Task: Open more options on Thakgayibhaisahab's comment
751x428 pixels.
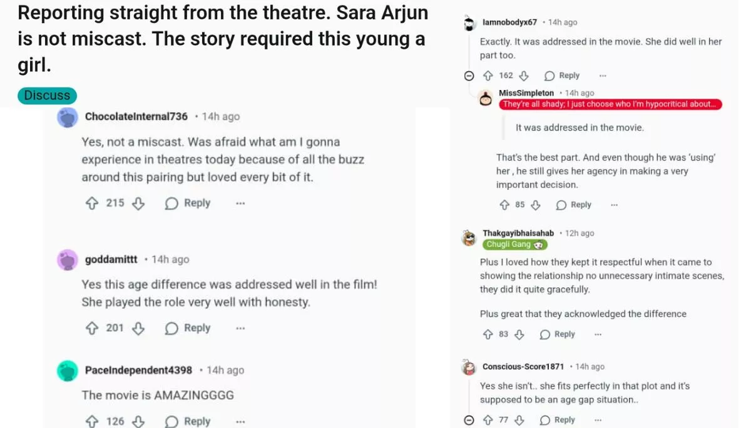Action: point(598,334)
